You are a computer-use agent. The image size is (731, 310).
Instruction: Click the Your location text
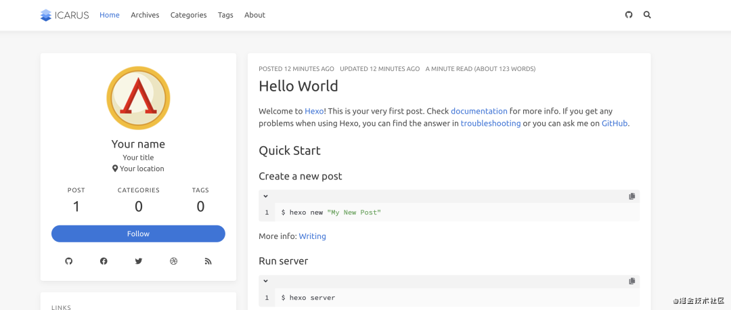pyautogui.click(x=142, y=169)
